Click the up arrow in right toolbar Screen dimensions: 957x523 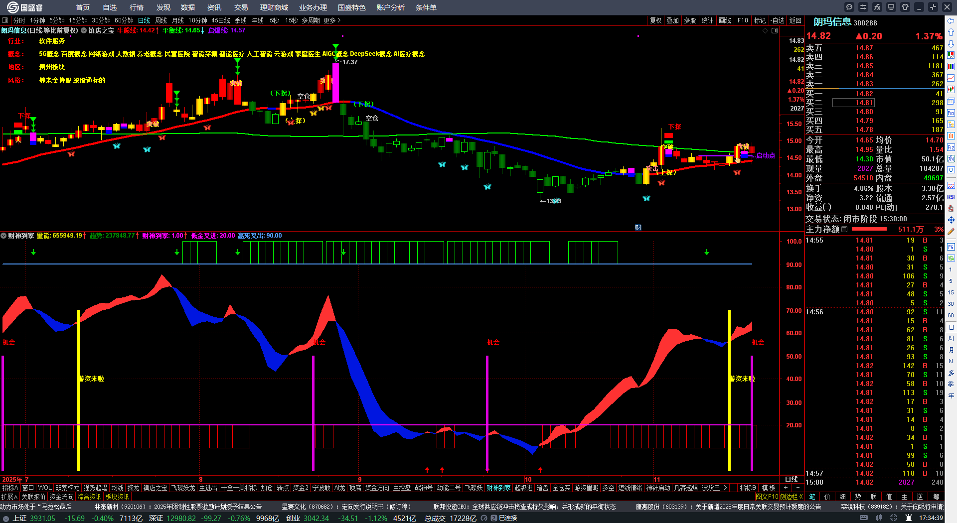tap(951, 32)
